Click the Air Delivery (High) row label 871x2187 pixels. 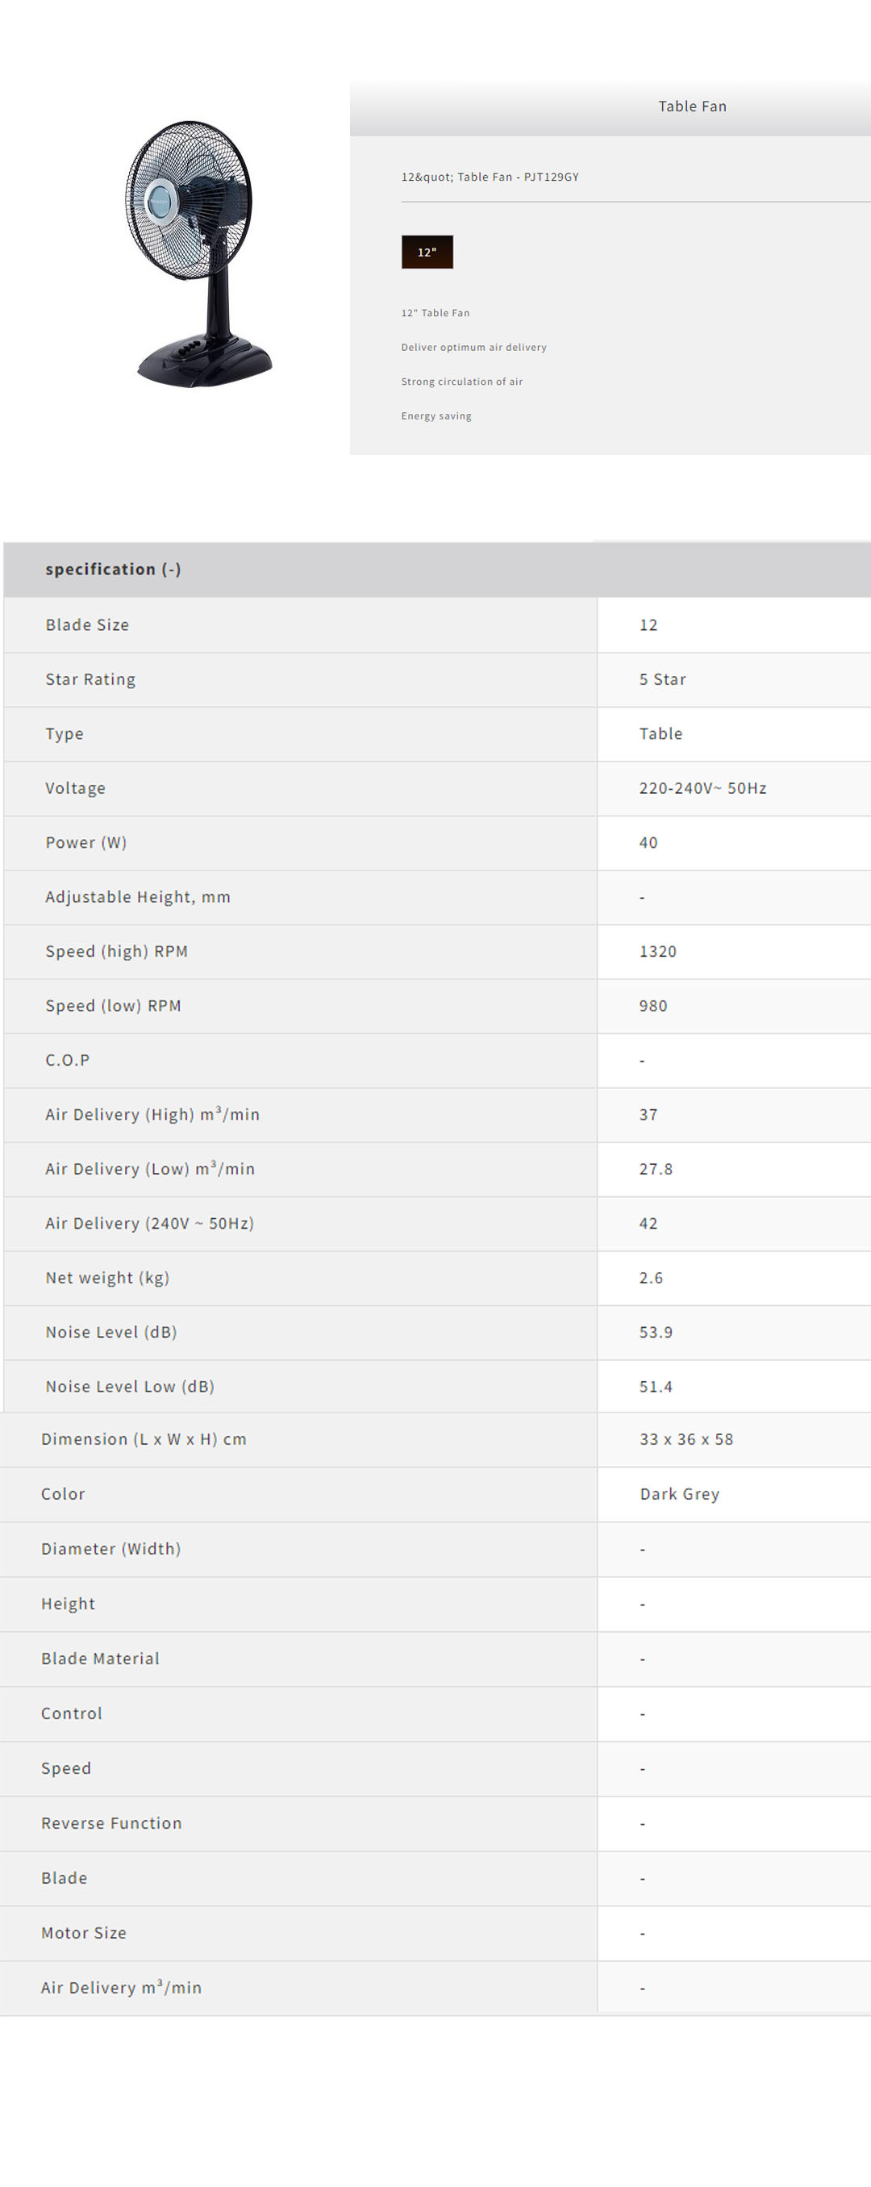(152, 1114)
